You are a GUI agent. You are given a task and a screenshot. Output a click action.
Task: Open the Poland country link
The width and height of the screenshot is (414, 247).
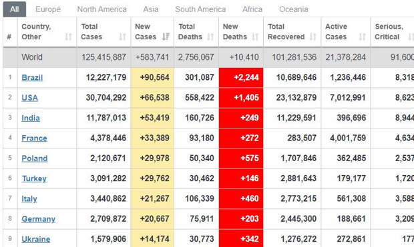coord(34,158)
